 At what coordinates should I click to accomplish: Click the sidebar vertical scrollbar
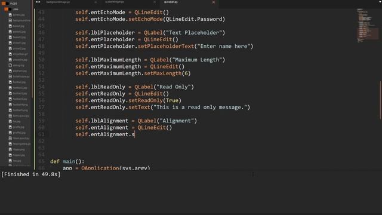point(32,49)
